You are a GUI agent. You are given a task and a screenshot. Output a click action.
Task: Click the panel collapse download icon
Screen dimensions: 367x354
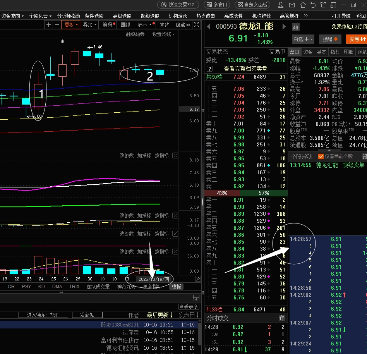[x=196, y=298]
